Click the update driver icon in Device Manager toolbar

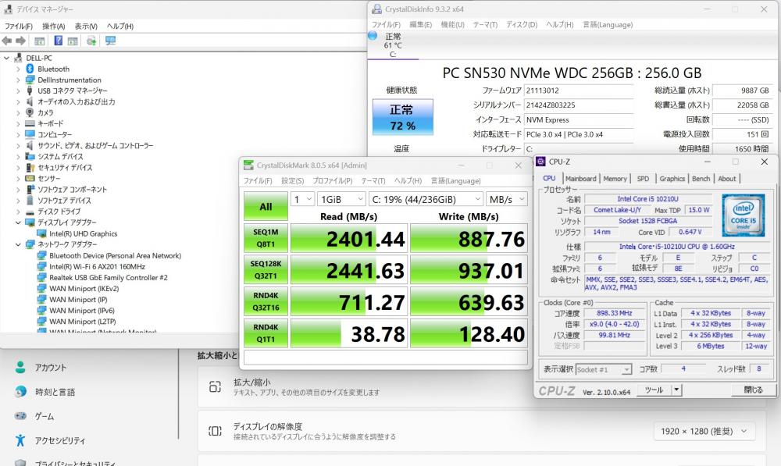click(91, 41)
